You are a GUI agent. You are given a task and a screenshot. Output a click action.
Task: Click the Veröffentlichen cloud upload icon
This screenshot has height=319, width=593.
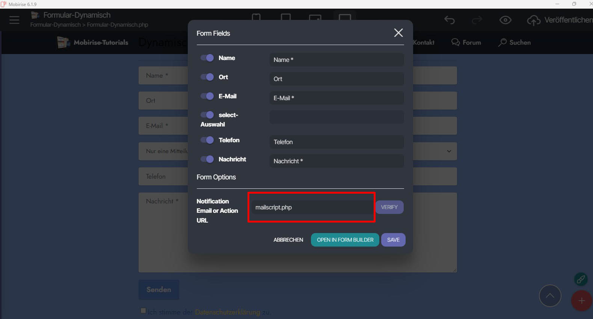(534, 20)
